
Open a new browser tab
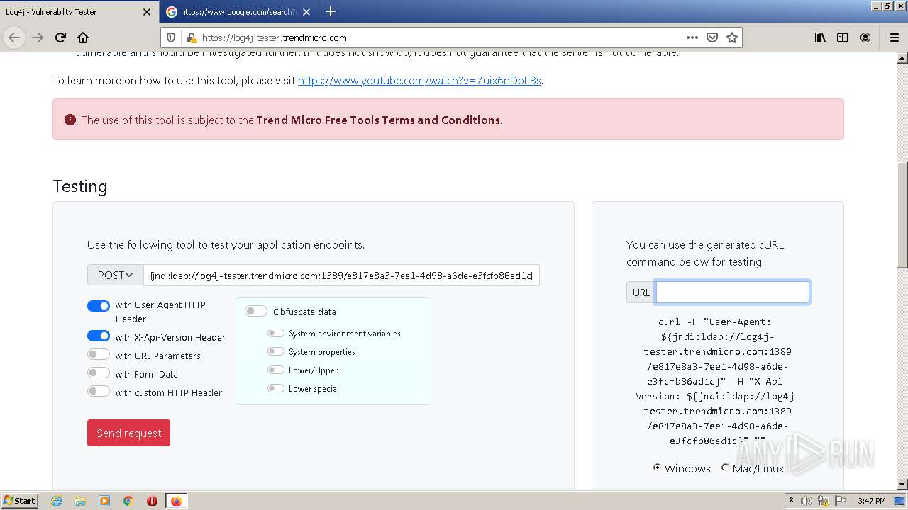[x=331, y=11]
